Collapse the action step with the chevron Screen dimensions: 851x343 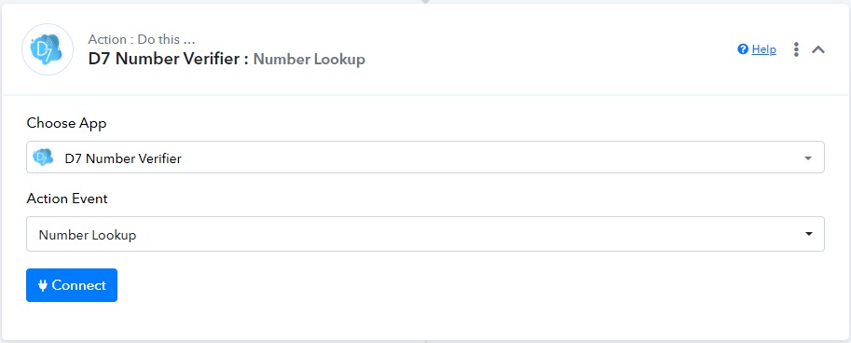818,49
